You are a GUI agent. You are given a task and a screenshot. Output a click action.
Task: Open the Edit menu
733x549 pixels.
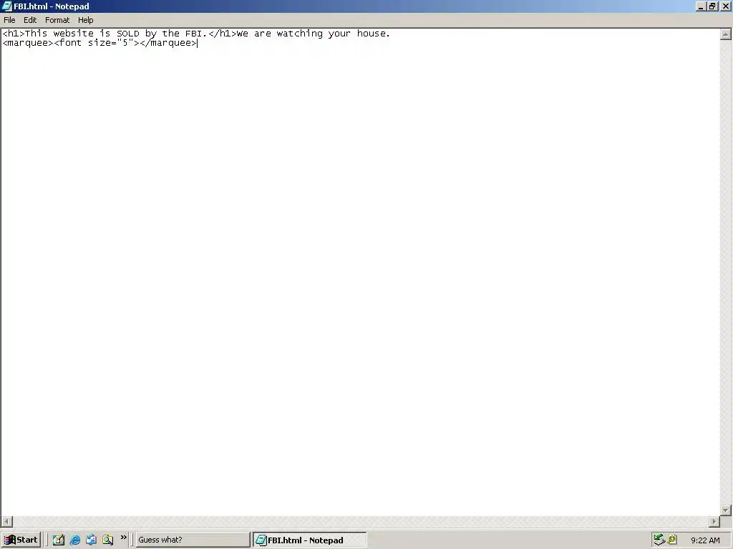(x=30, y=20)
